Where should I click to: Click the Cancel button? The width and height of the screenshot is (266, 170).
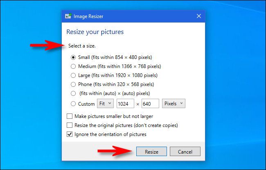pos(185,152)
